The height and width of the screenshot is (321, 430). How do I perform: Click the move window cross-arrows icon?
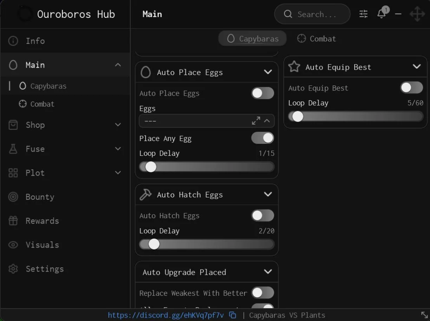tap(417, 14)
